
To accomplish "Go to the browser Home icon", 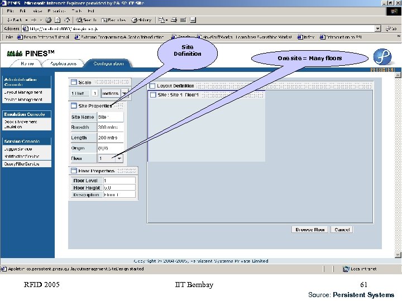I will click(67, 20).
